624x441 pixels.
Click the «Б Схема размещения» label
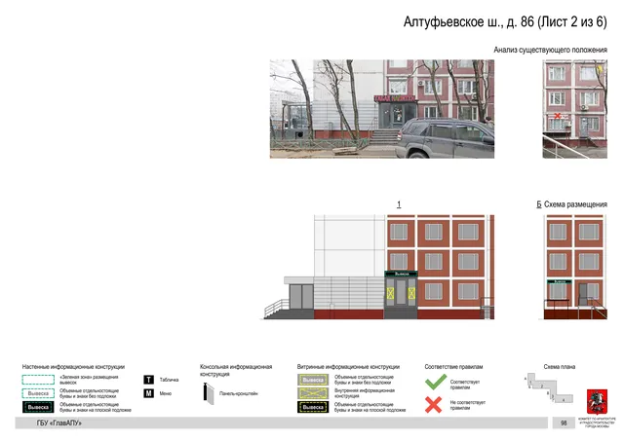pos(571,204)
